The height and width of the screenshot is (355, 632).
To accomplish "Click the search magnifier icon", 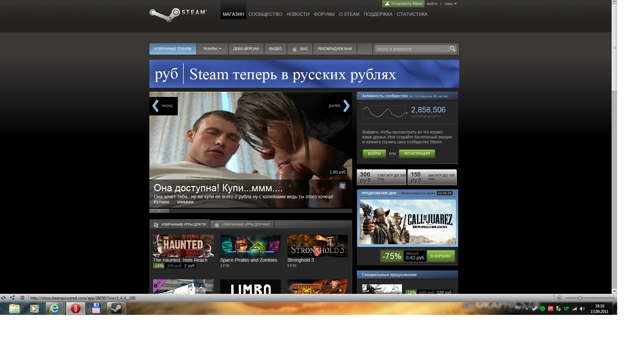I will (453, 49).
